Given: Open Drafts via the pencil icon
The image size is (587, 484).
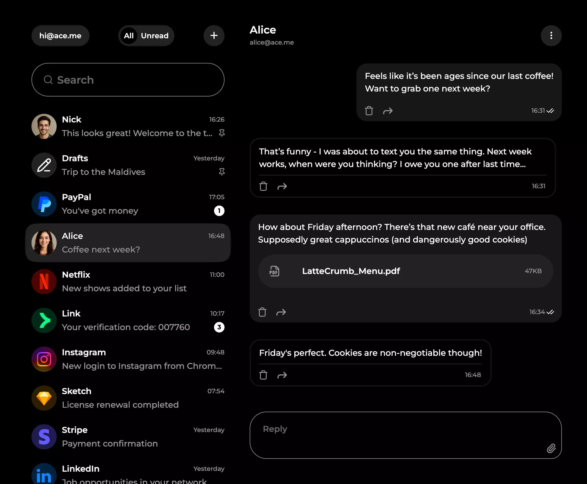Looking at the screenshot, I should (44, 165).
